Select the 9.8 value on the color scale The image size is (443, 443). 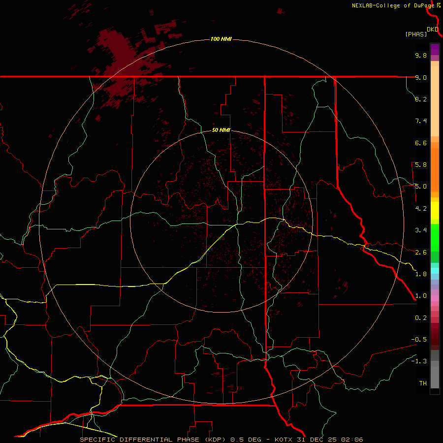click(421, 55)
